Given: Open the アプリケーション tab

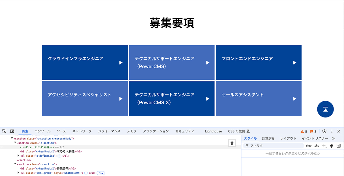Looking at the screenshot, I should pos(156,131).
